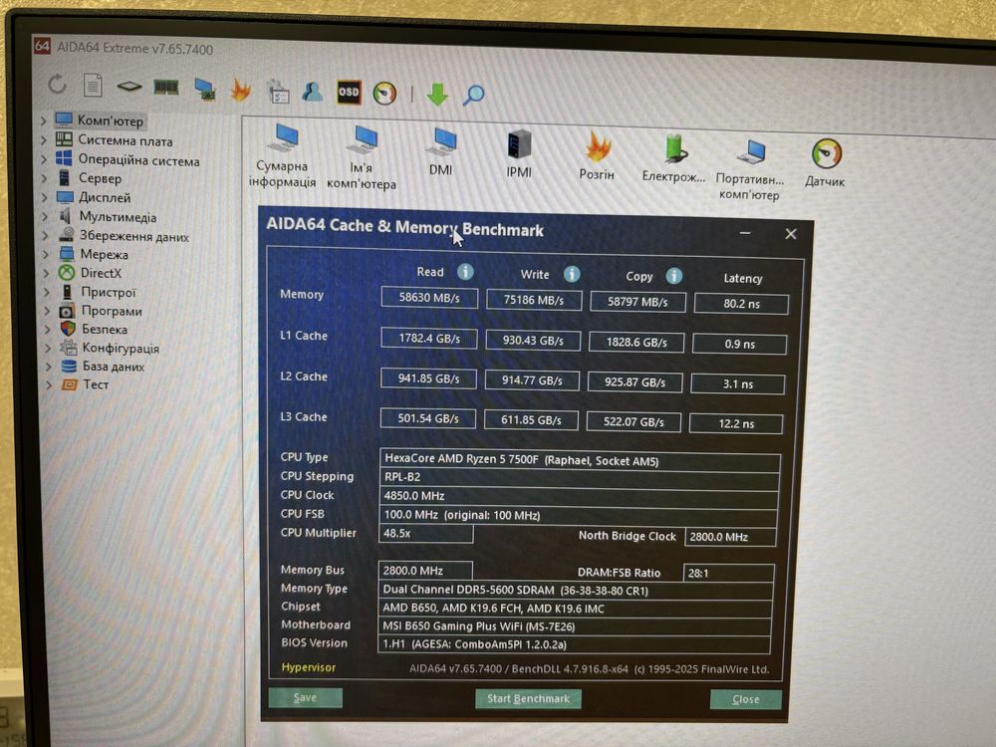
Task: Select Безпека in the sidebar tree
Action: 105,329
